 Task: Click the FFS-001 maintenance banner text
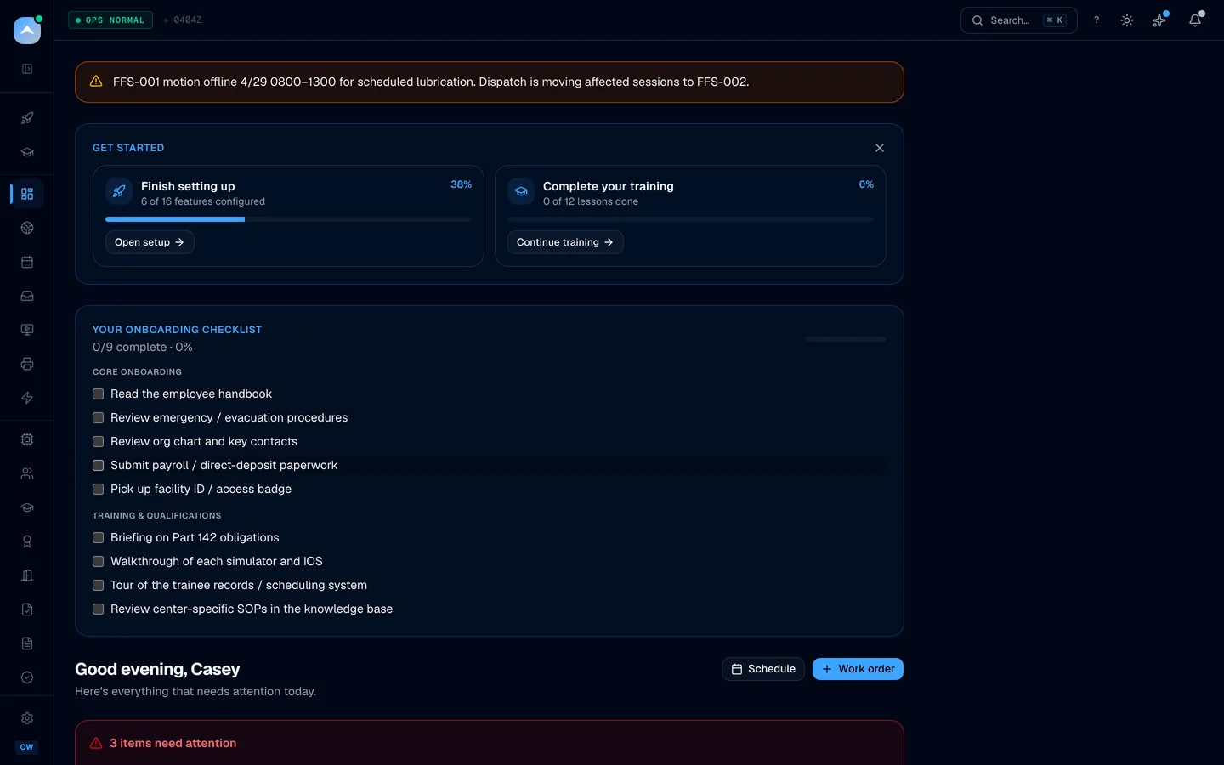431,82
